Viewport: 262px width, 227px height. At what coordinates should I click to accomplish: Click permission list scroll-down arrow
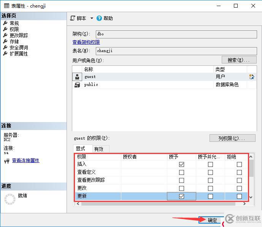[251, 197]
